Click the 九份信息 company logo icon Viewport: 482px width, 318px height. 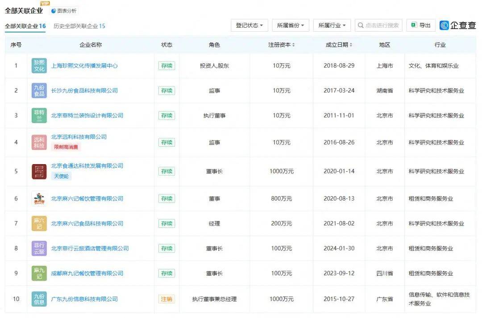point(39,299)
